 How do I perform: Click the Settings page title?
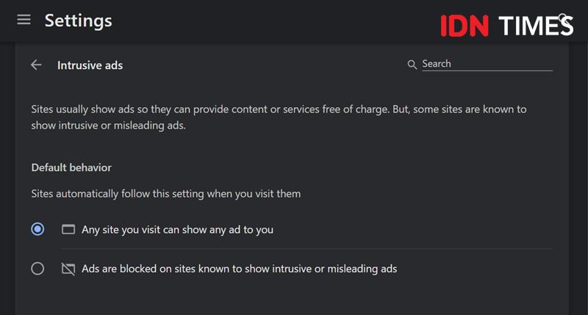[78, 21]
